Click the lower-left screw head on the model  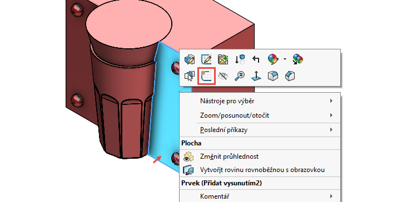[77, 100]
